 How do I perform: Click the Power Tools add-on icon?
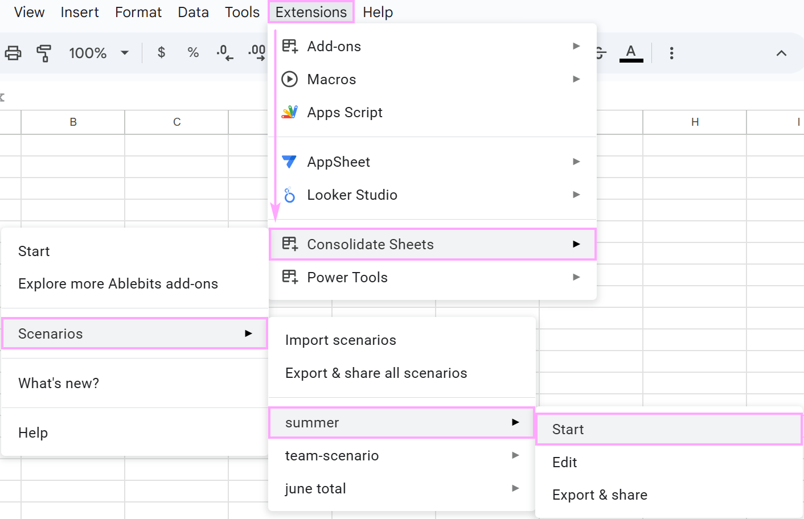click(290, 277)
